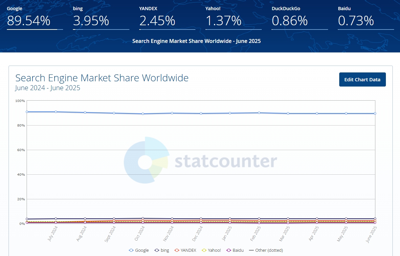400x256 pixels.
Task: Toggle the bing series in the legend
Action: (162, 250)
